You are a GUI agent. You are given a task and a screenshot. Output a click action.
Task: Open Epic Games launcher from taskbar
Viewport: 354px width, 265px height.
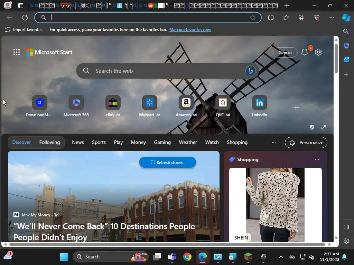pyautogui.click(x=263, y=257)
